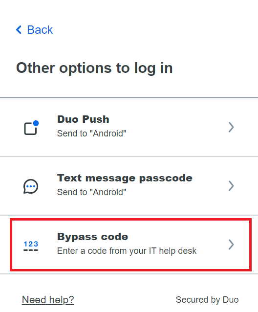The height and width of the screenshot is (312, 258).
Task: Click the 'Other options to log in' heading
Action: point(94,68)
